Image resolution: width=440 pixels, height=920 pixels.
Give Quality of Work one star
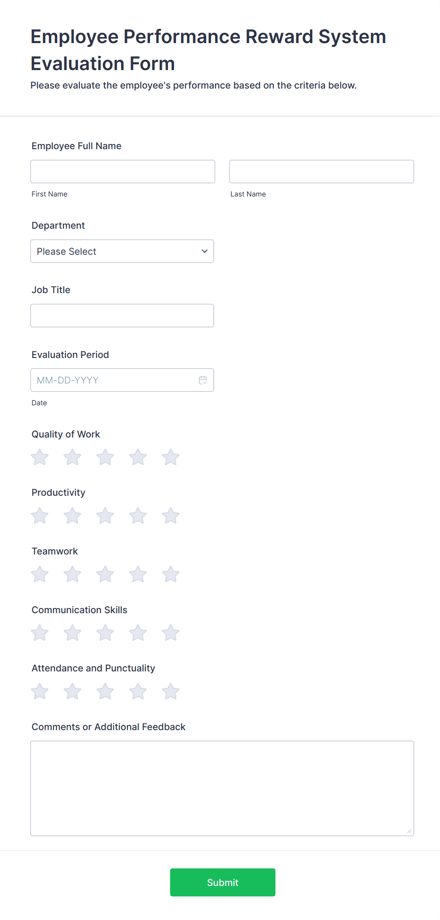[39, 457]
